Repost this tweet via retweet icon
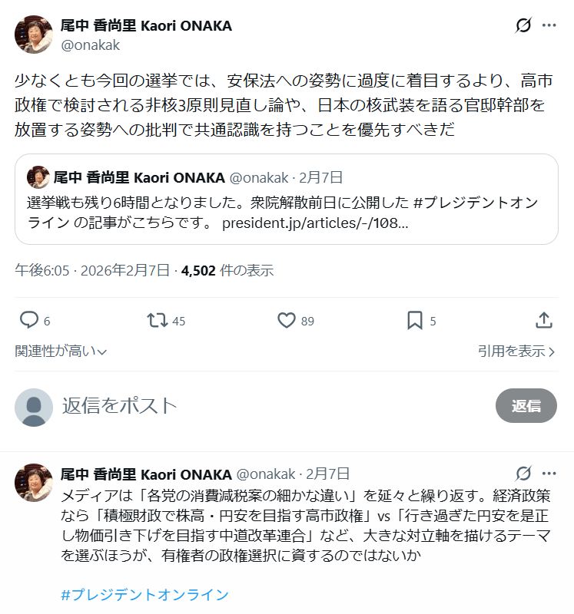The height and width of the screenshot is (614, 574). pos(158,320)
